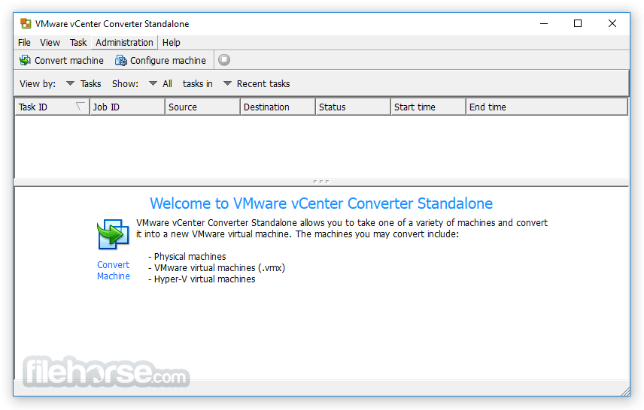Viewport: 644px width, 410px height.
Task: Click the "VMware virtual machines (.vmx)" line
Action: click(x=217, y=268)
